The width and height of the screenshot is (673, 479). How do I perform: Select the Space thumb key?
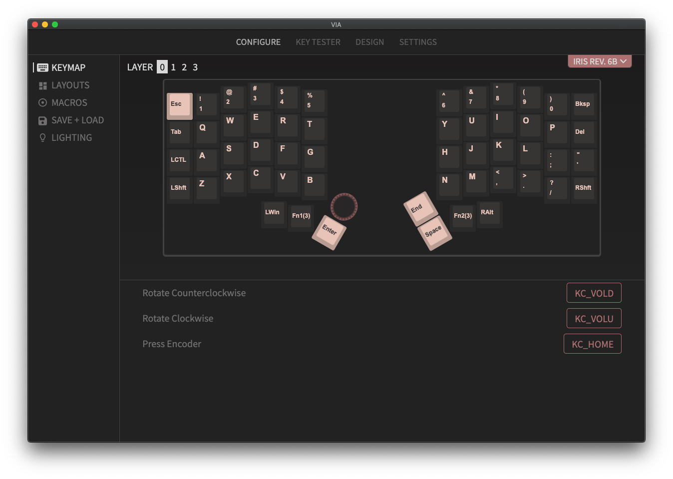point(434,233)
